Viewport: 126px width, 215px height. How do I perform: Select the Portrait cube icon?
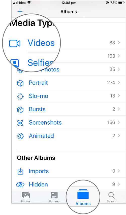(20, 83)
